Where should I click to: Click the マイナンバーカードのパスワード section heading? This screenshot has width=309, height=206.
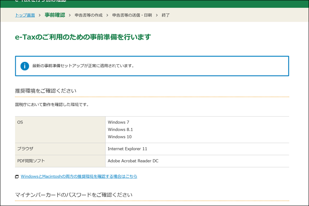[x=74, y=195]
